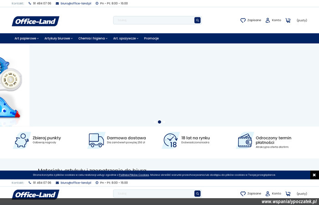Click the Office-Land logo in the lower duplicated header
Image resolution: width=319 pixels, height=205 pixels.
[x=36, y=195]
